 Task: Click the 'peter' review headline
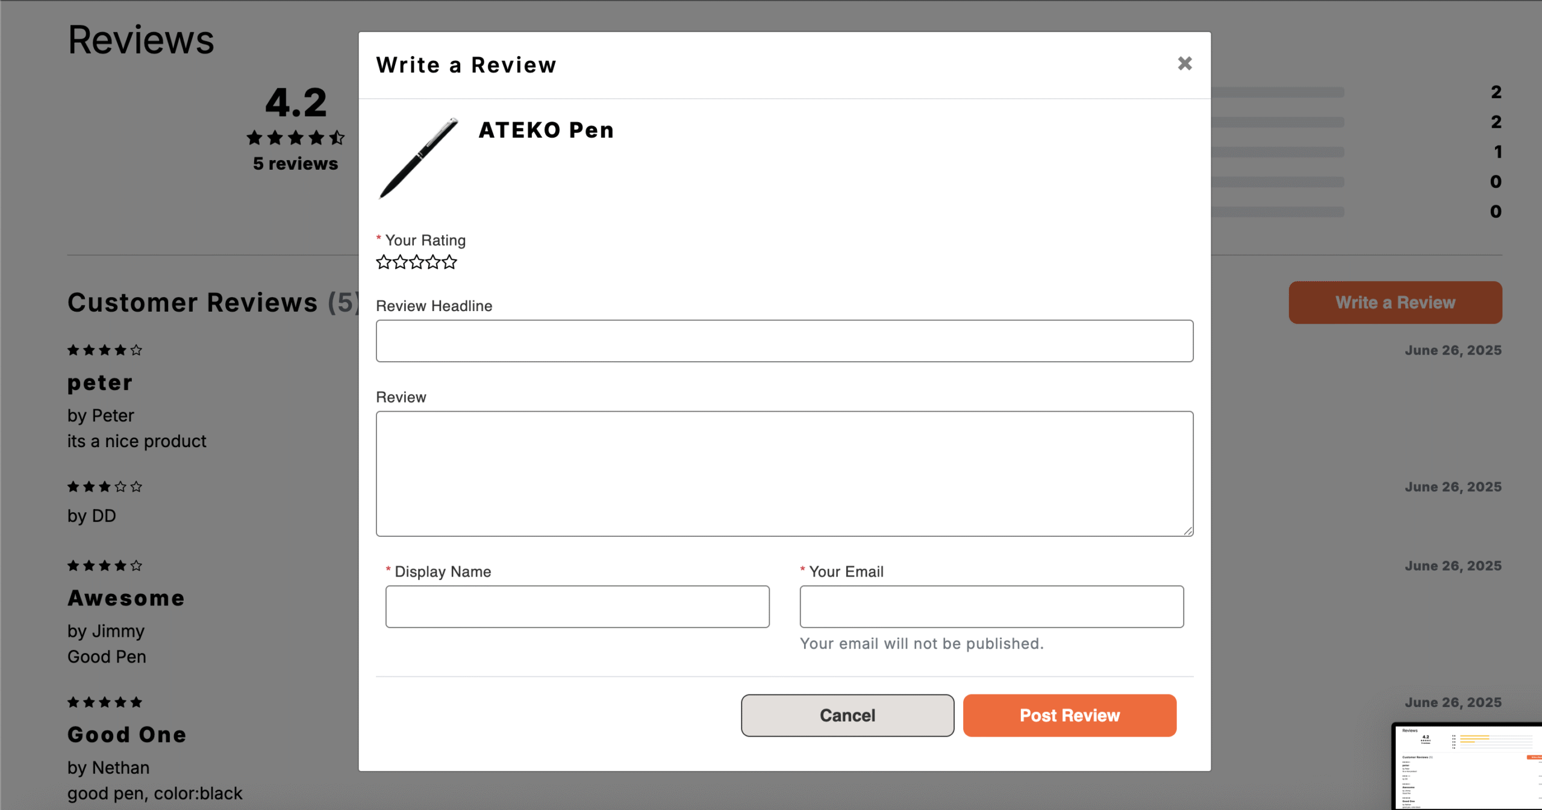pyautogui.click(x=100, y=383)
